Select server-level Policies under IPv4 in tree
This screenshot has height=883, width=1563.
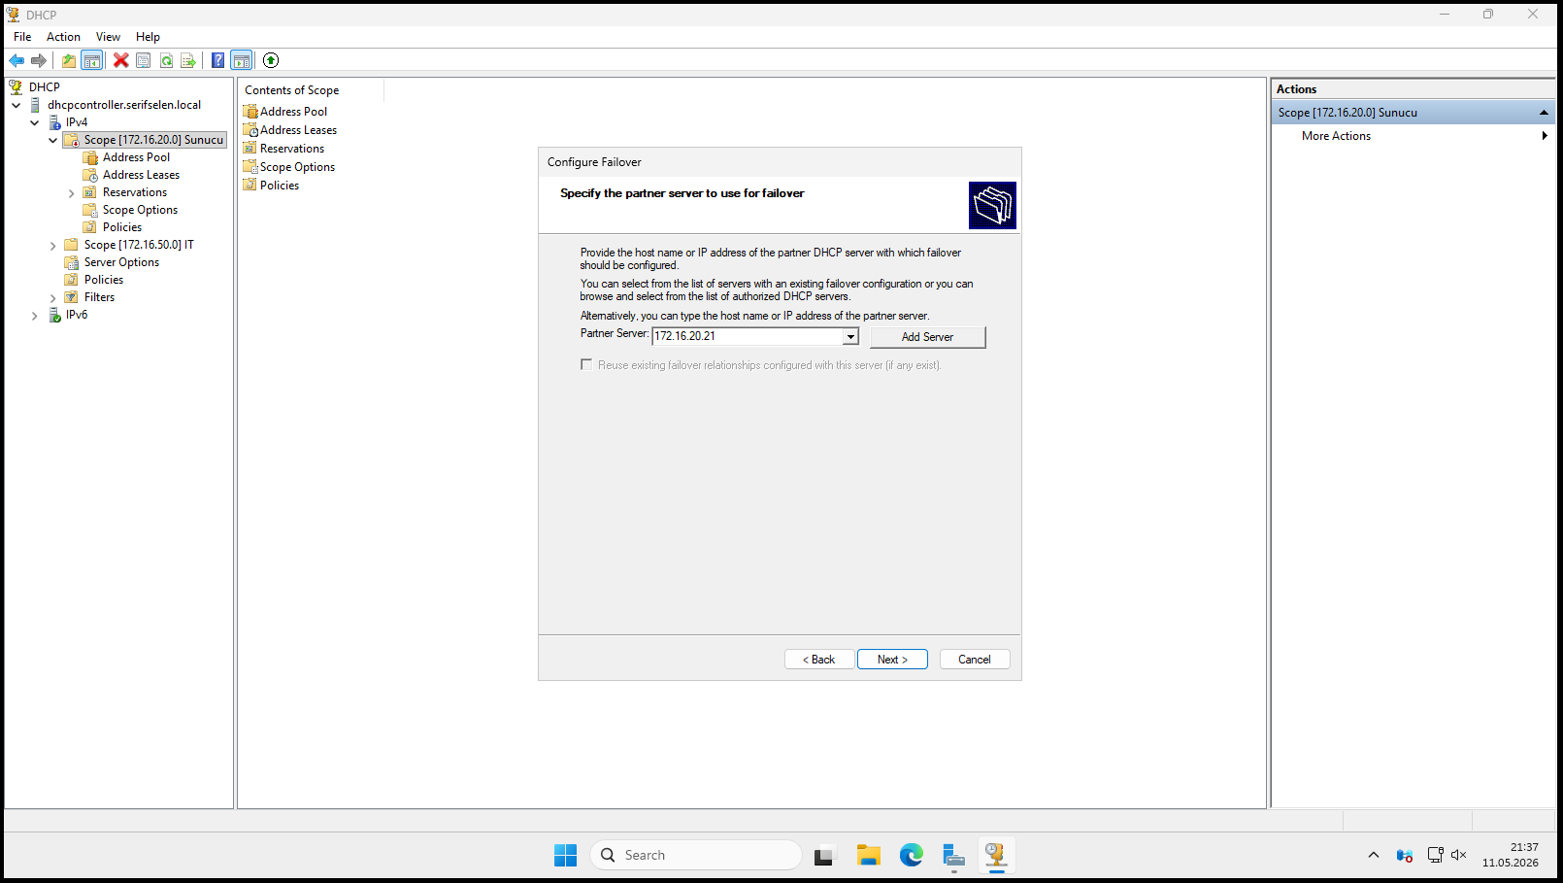[103, 280]
